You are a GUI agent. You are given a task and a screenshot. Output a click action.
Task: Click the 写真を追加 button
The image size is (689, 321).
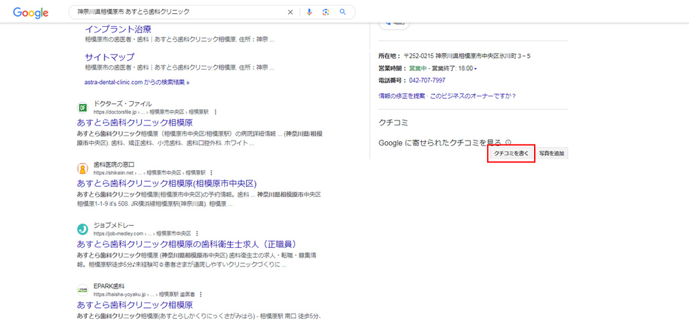click(x=553, y=154)
